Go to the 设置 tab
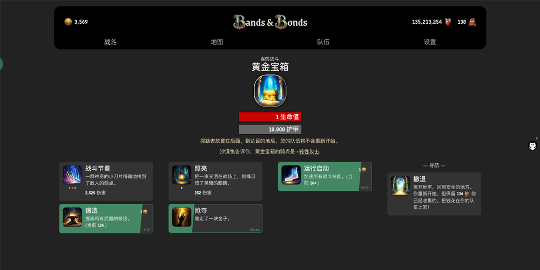Viewport: 540px width, 270px height. tap(430, 42)
